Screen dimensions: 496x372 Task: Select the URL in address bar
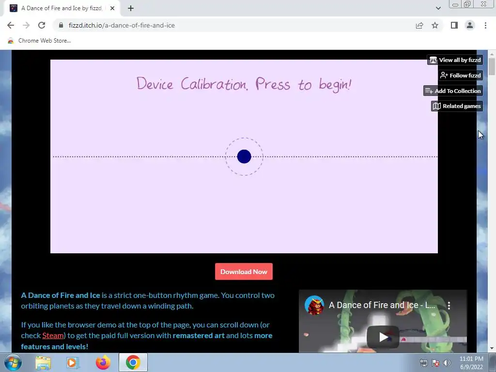122,25
